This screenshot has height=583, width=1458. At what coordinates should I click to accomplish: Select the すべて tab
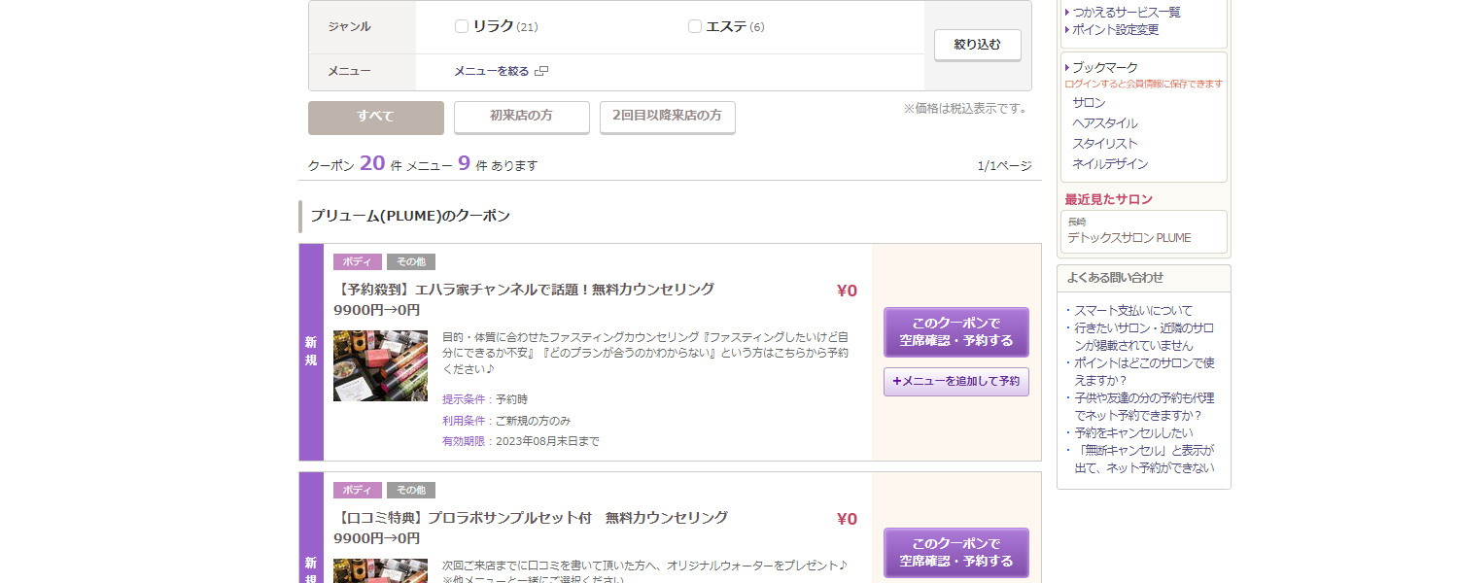375,117
